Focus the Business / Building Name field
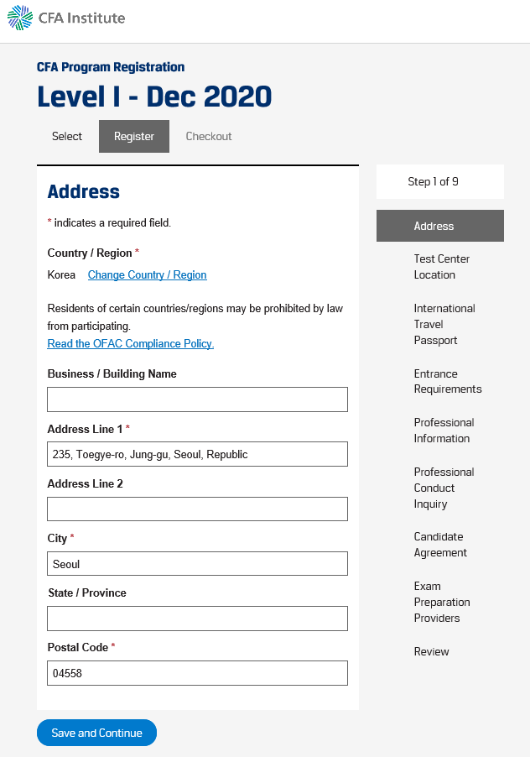Screen dimensions: 530x757 pyautogui.click(x=197, y=399)
